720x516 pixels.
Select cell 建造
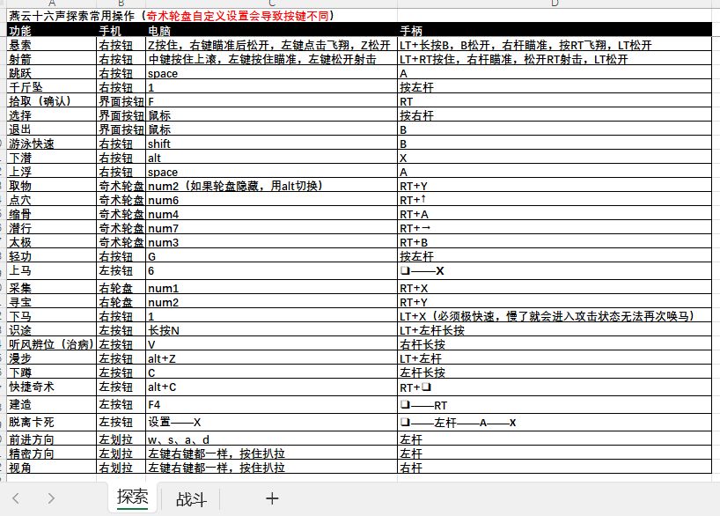coord(51,404)
